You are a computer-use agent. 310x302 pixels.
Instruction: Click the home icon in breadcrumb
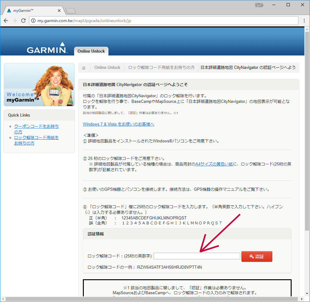click(x=83, y=68)
